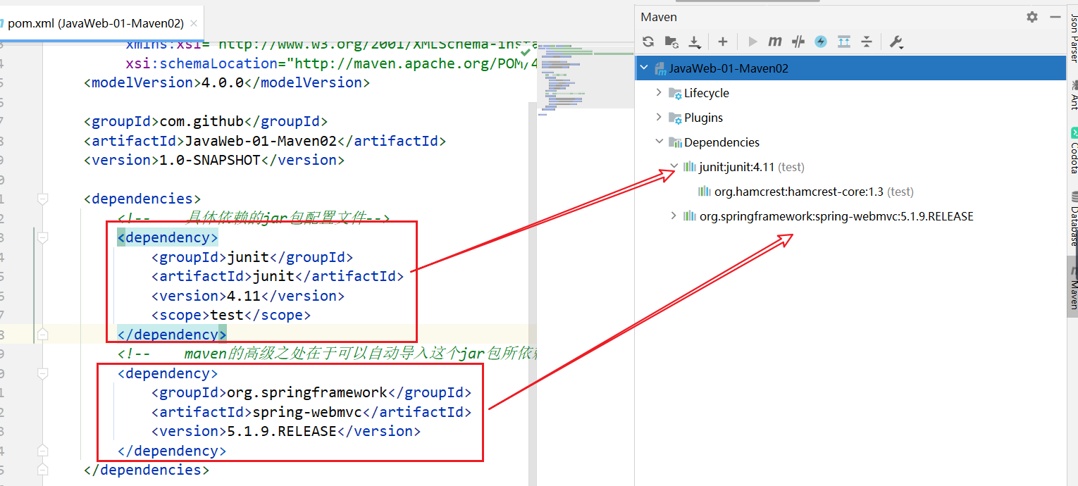
Task: Open Maven panel gear options
Action: tap(1032, 17)
